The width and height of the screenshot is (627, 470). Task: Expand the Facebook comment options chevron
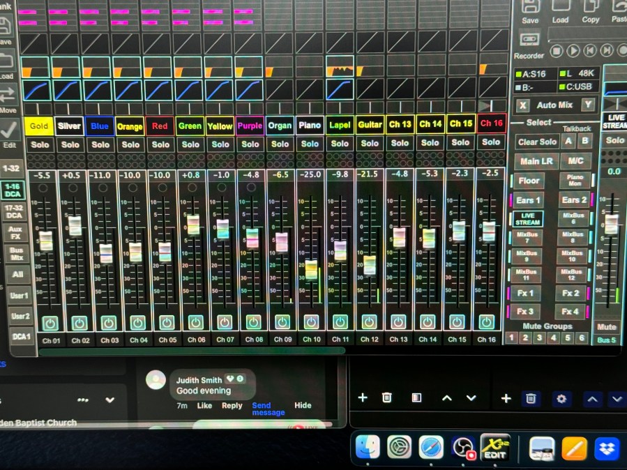pos(110,400)
